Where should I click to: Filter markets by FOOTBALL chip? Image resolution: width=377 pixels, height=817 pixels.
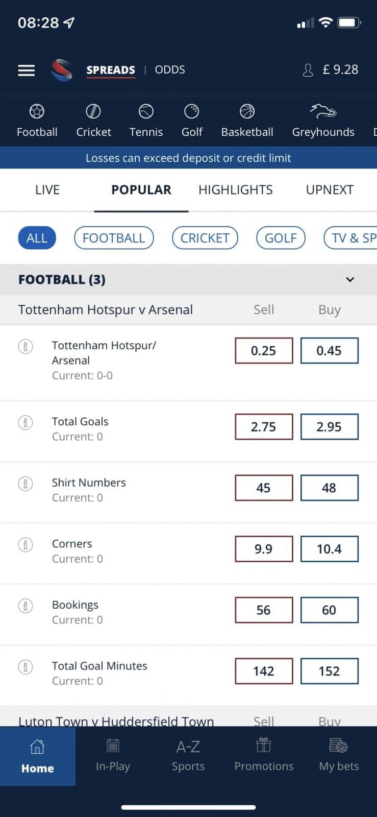click(x=114, y=238)
